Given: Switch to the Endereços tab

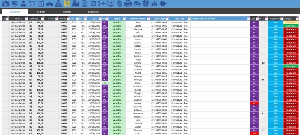Looking at the screenshot, I should coord(93,12).
